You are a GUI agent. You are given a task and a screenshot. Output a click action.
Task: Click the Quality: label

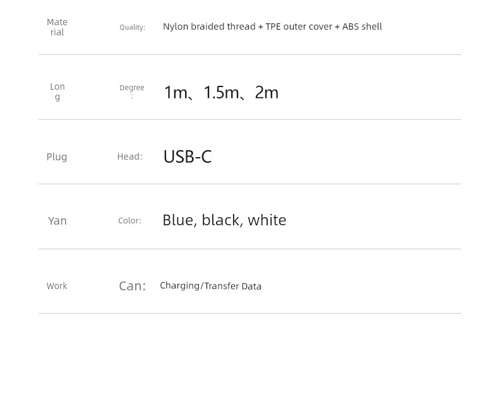pyautogui.click(x=132, y=27)
